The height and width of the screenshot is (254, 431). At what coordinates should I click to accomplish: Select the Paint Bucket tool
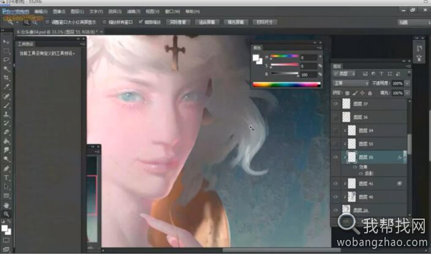point(6,141)
